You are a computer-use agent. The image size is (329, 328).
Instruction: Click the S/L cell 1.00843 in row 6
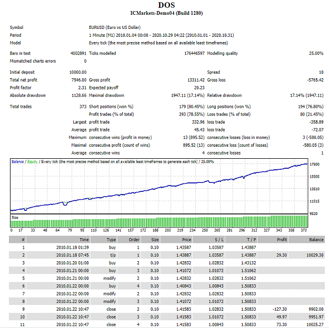[x=216, y=286]
